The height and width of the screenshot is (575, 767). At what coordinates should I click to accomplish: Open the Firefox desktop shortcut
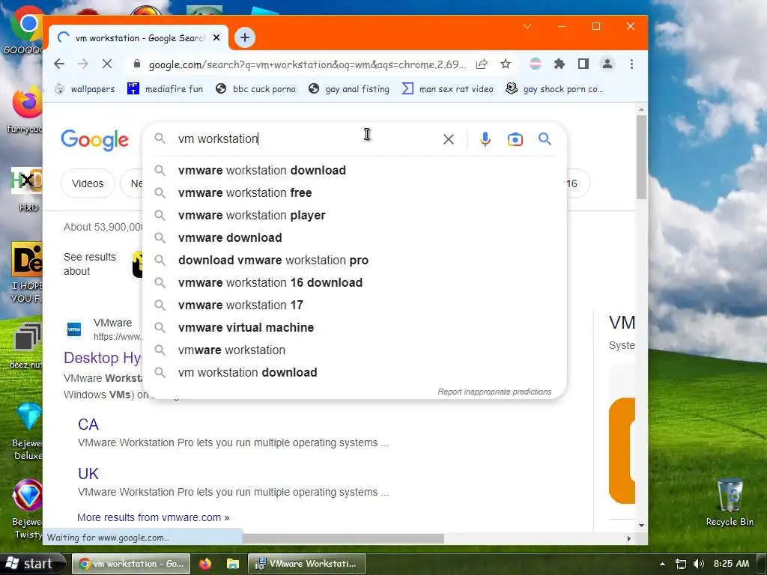coord(25,111)
